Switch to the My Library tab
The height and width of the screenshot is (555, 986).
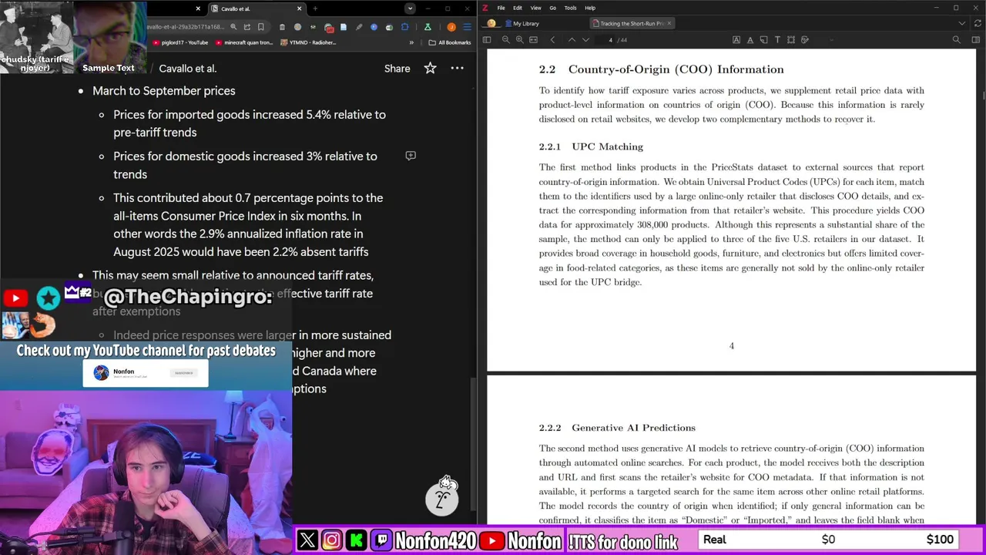522,23
